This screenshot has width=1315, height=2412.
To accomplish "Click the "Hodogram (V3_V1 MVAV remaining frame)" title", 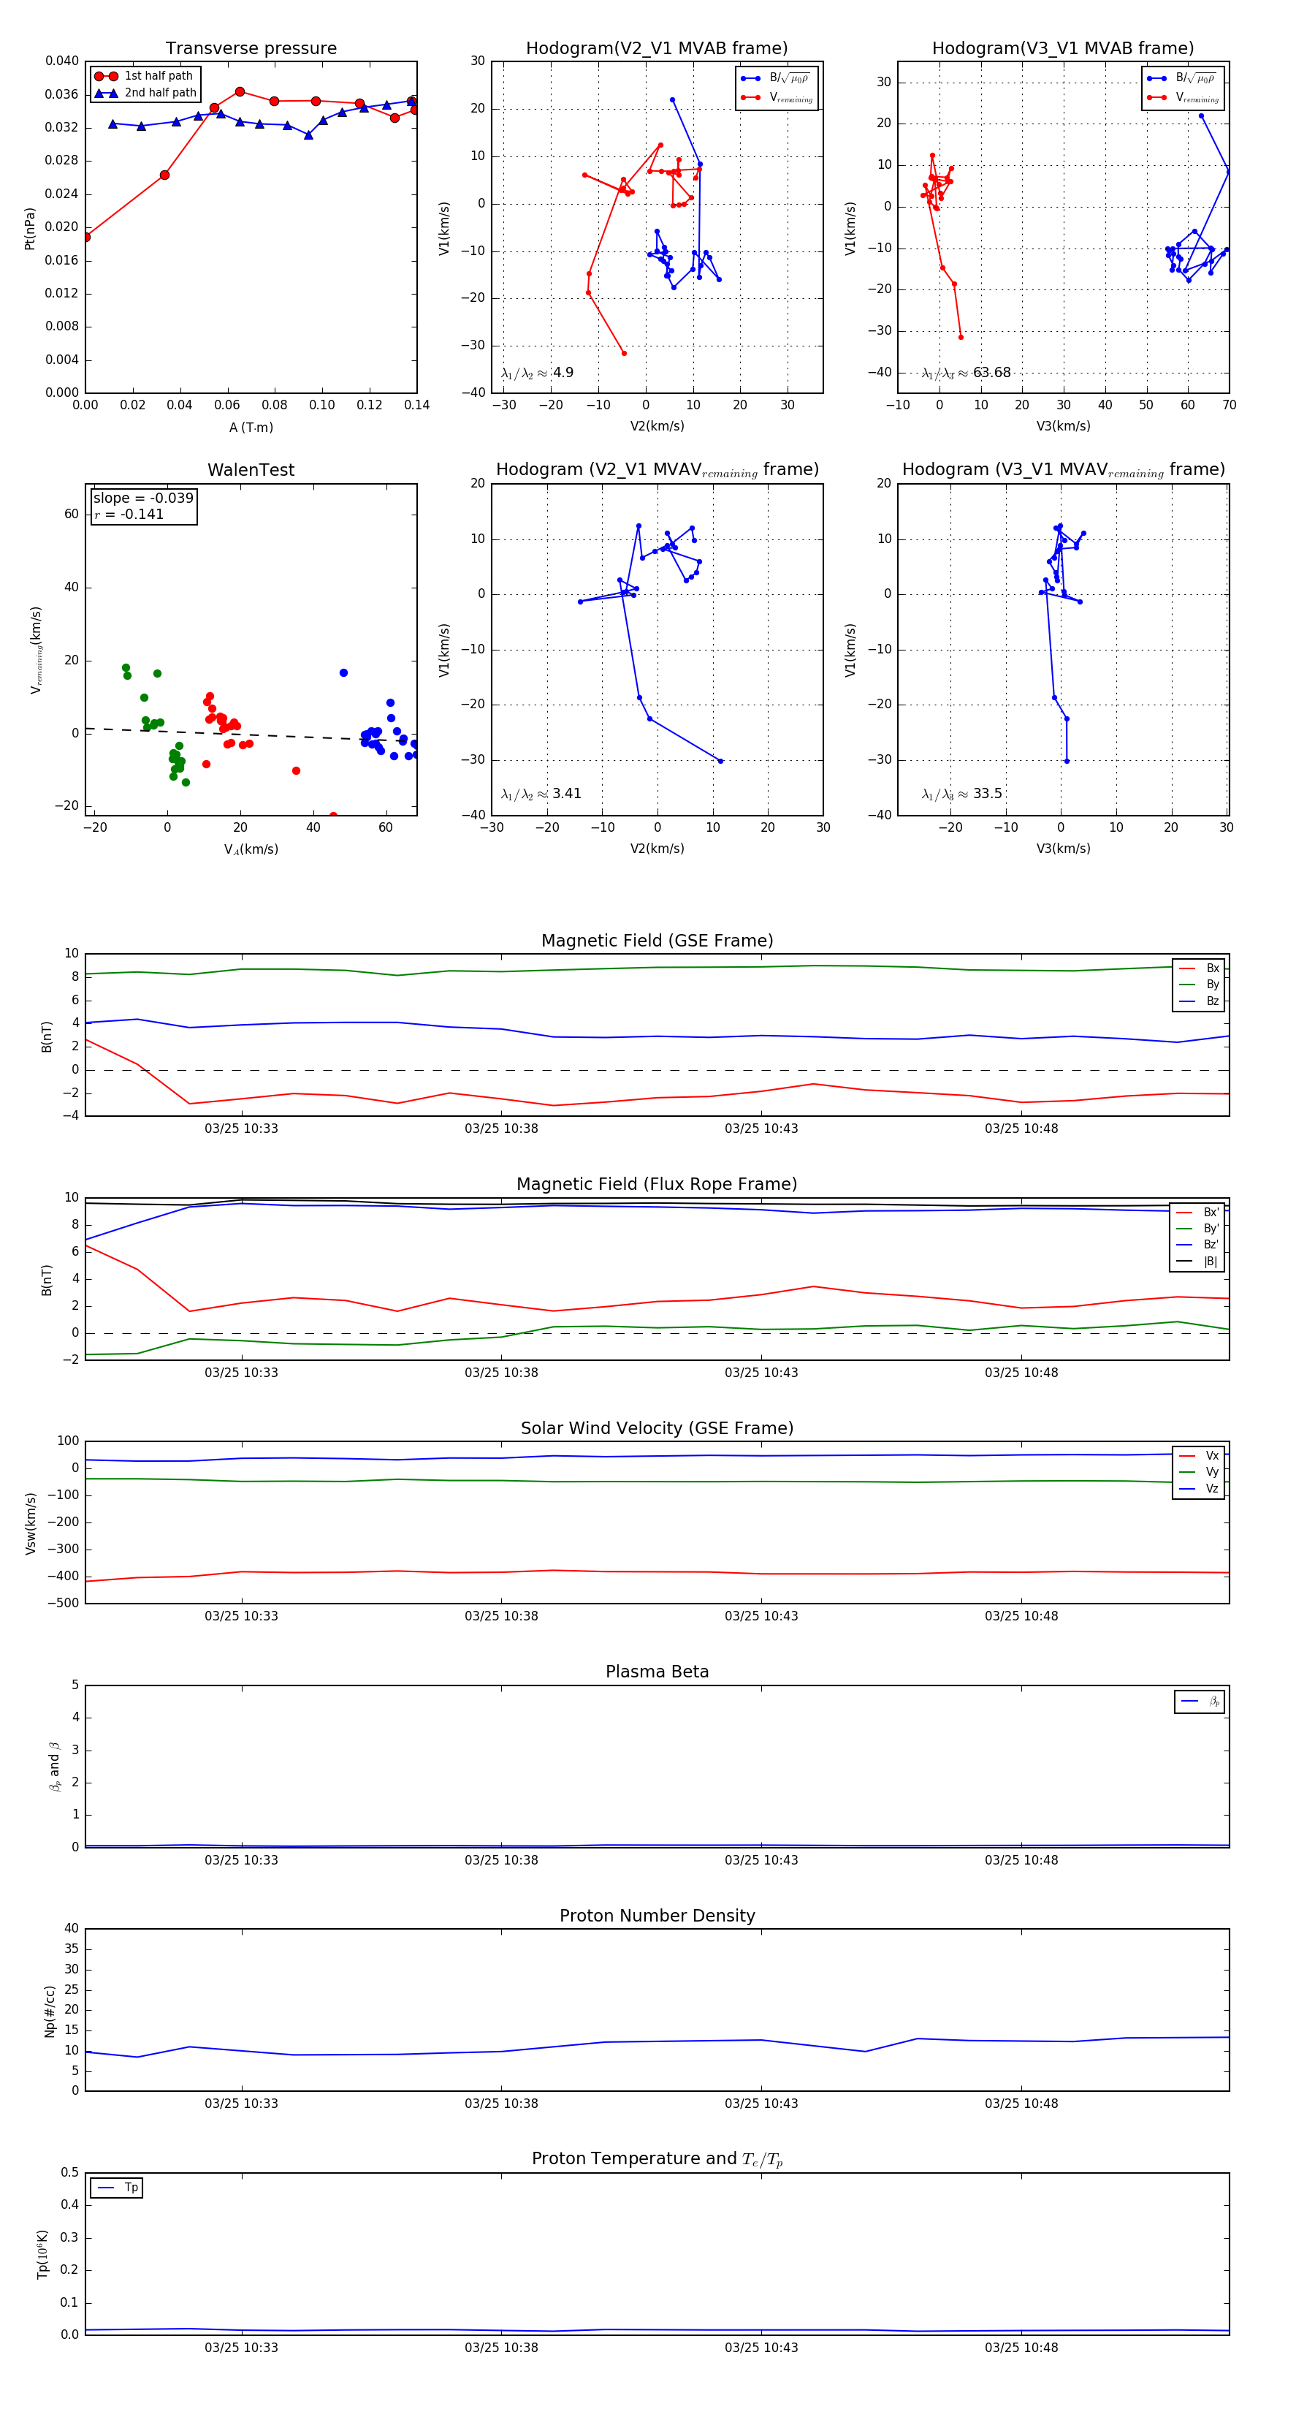I will pos(1063,470).
